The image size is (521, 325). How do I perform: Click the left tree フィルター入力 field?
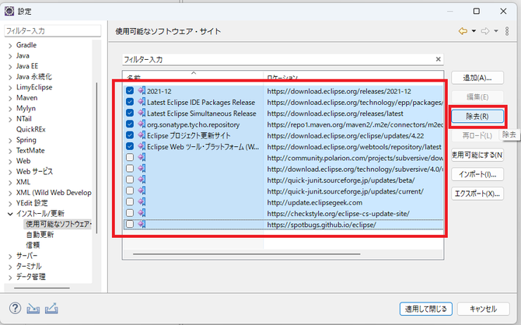click(x=53, y=31)
